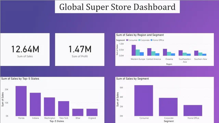Image resolution: width=219 pixels, height=123 pixels.
Task: Select the 12.64M Sum of Sales card
Action: point(25,50)
